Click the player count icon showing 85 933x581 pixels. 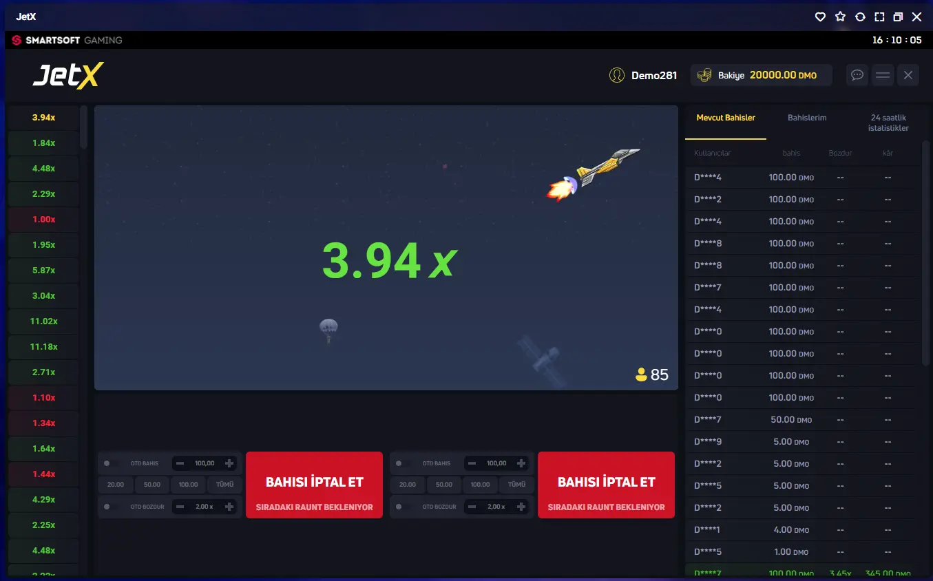(641, 374)
